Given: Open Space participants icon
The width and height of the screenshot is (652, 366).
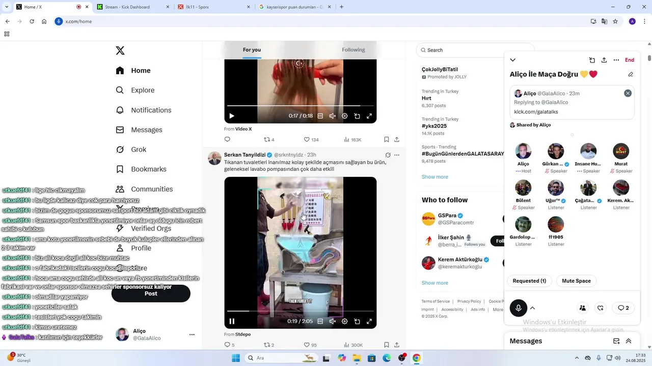Looking at the screenshot, I should point(583,308).
